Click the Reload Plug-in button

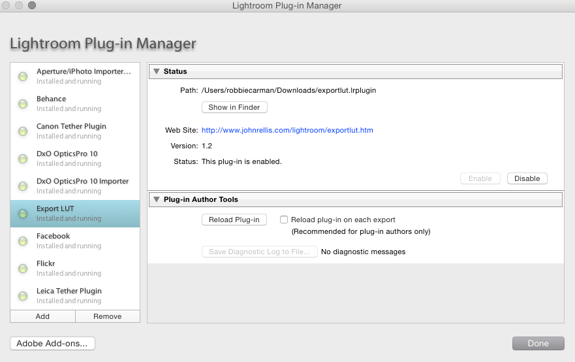[234, 220]
